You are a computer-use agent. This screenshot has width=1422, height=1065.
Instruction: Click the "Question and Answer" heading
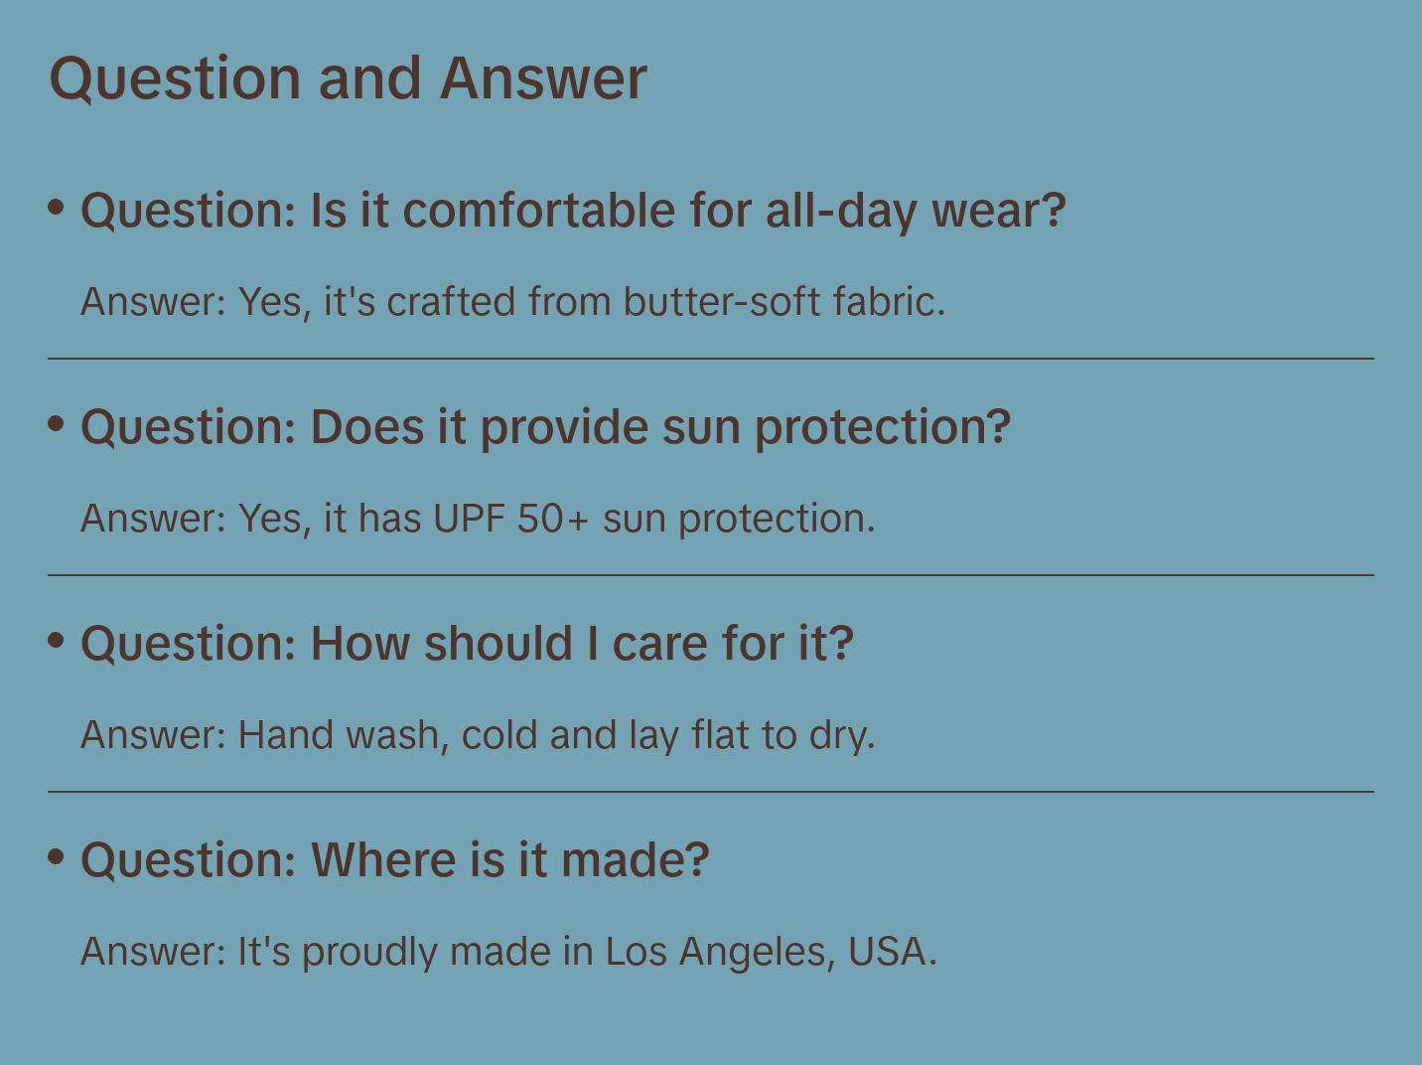point(348,77)
